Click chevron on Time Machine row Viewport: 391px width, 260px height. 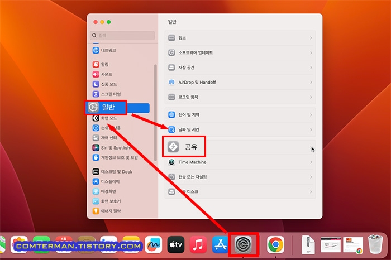[x=311, y=162]
